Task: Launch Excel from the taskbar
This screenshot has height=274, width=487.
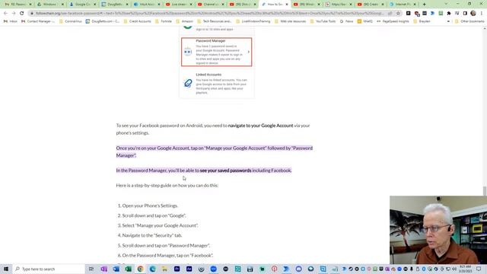Action: [x=128, y=269]
